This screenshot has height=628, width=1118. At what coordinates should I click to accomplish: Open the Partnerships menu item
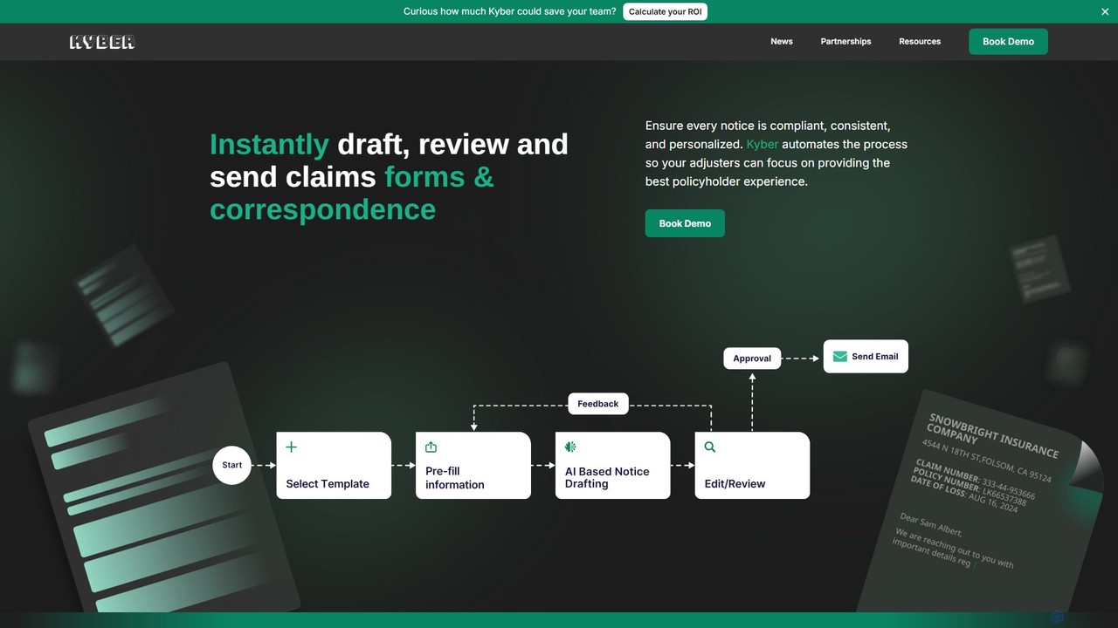845,41
